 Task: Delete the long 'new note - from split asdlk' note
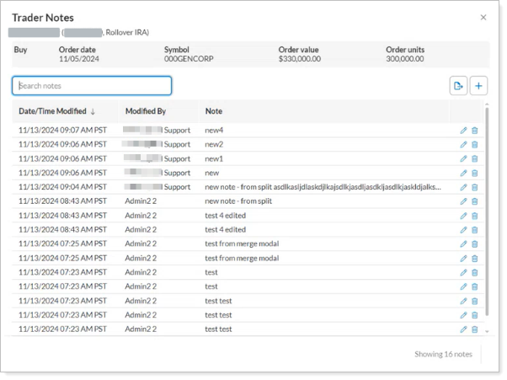pos(474,187)
